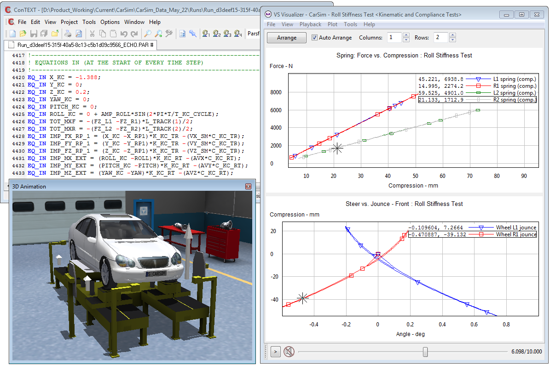Click the 3D Animation car view
The image size is (550, 365).
(x=132, y=276)
